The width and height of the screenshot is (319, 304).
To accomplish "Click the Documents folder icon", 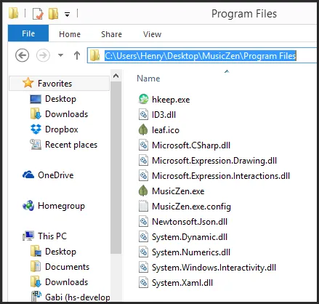I will click(36, 266).
